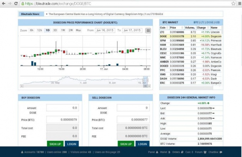Click LOGIN under Sell Dogecoin

point(143,144)
